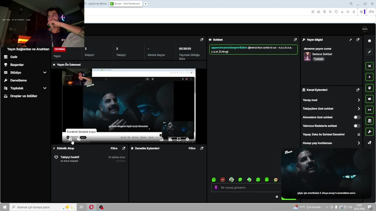Click the Takipçi hedefi progress bar
The height and width of the screenshot is (211, 376).
(x=120, y=161)
